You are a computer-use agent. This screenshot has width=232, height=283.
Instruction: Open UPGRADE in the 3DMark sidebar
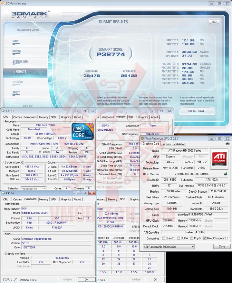coord(18,82)
